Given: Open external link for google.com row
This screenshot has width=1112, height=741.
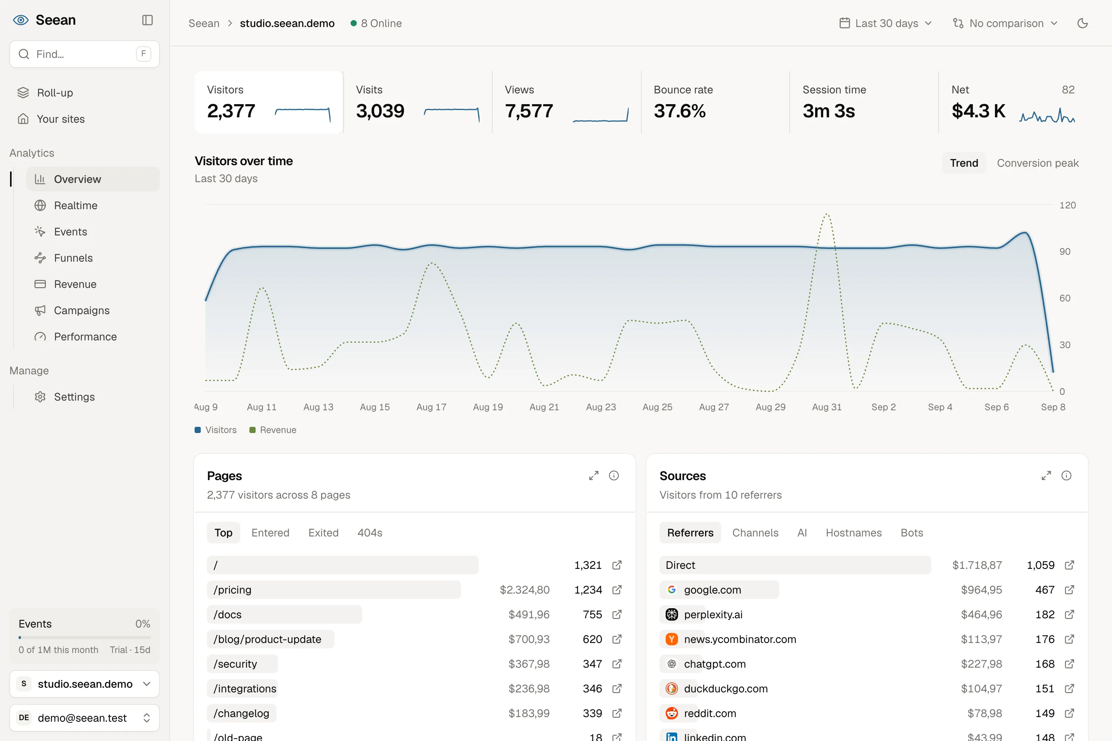Looking at the screenshot, I should point(1069,590).
